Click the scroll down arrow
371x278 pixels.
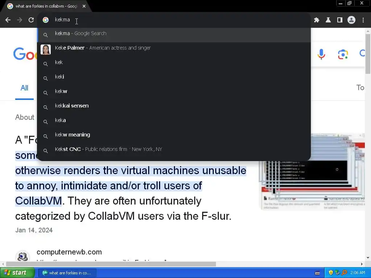pos(368,258)
